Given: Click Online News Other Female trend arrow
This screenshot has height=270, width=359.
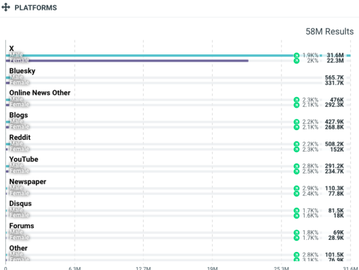Looking at the screenshot, I should pyautogui.click(x=296, y=105).
